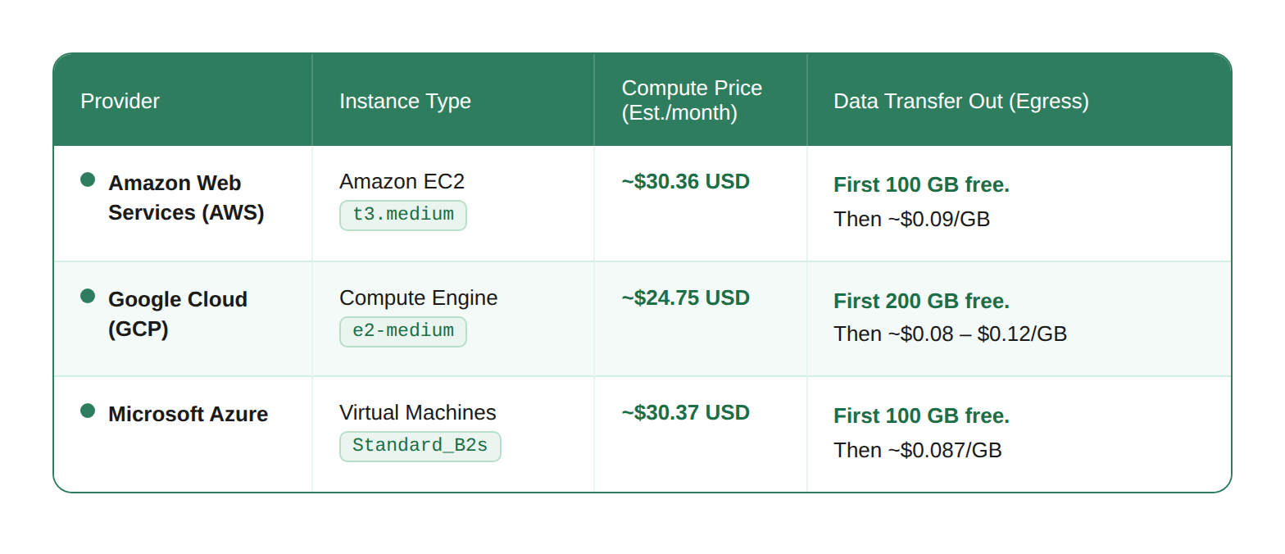This screenshot has height=554, width=1285.
Task: Click the Compute Price column header
Action: 692,100
